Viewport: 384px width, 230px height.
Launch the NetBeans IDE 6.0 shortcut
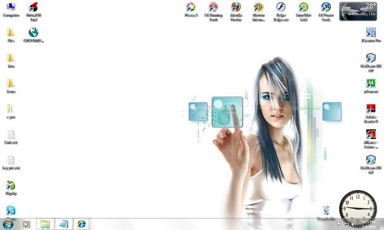[371, 63]
